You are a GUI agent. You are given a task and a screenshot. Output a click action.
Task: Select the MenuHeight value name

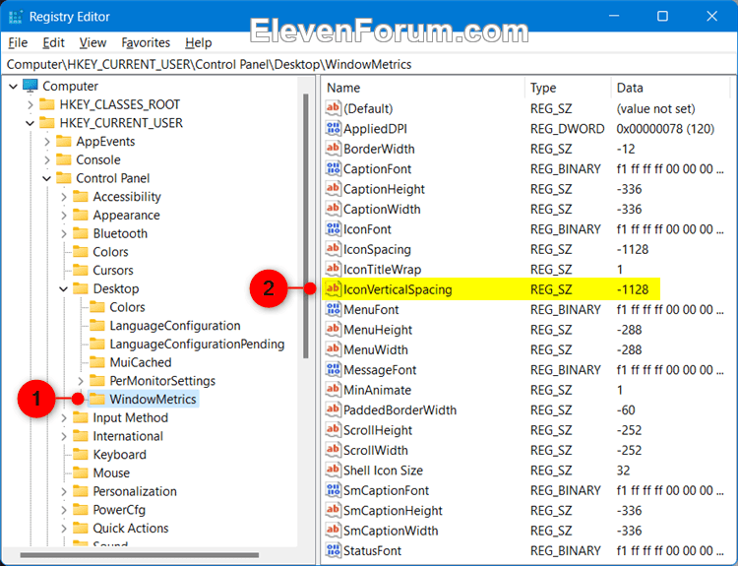378,330
